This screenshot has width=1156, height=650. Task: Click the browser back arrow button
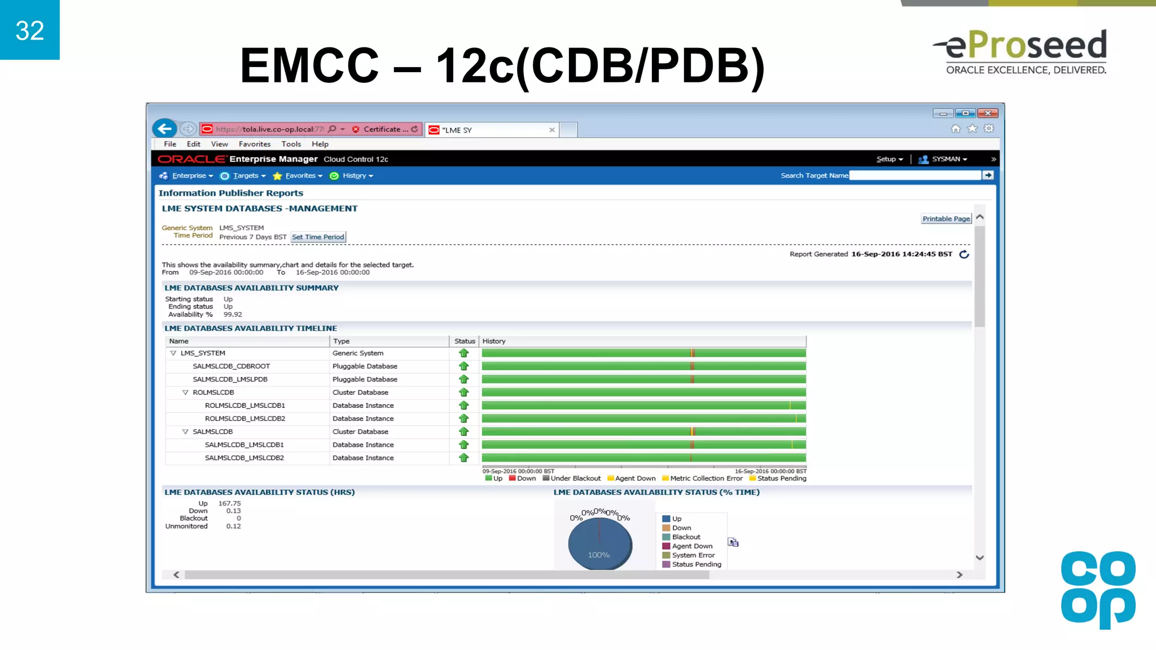click(164, 129)
